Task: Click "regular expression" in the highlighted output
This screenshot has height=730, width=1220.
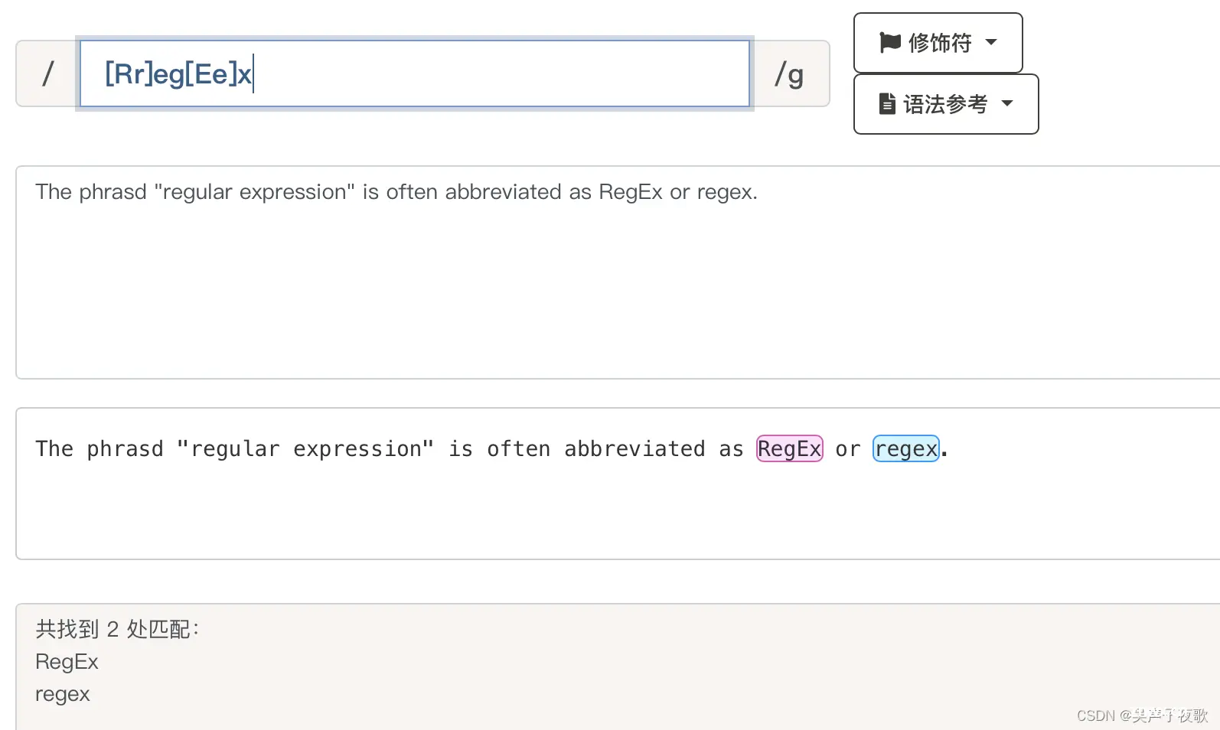Action: pos(305,448)
